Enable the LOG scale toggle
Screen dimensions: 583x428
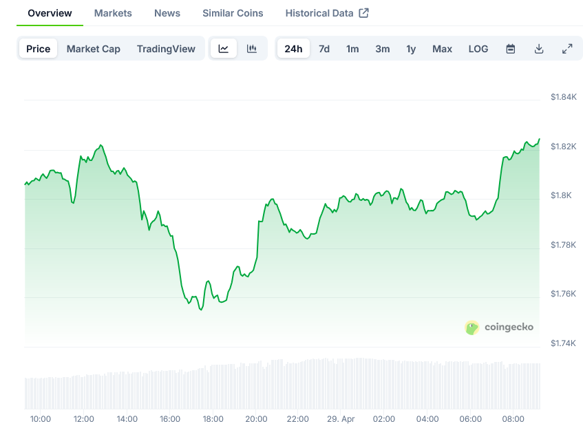tap(478, 49)
